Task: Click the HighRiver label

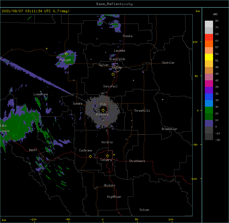Action: pyautogui.click(x=114, y=197)
